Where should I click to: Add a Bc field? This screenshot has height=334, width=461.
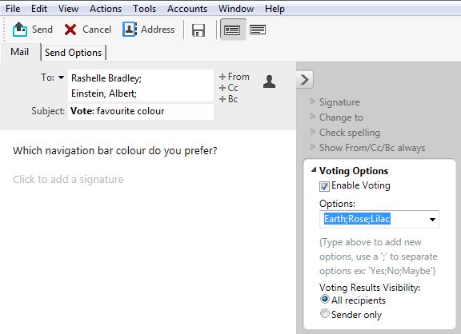tap(228, 99)
